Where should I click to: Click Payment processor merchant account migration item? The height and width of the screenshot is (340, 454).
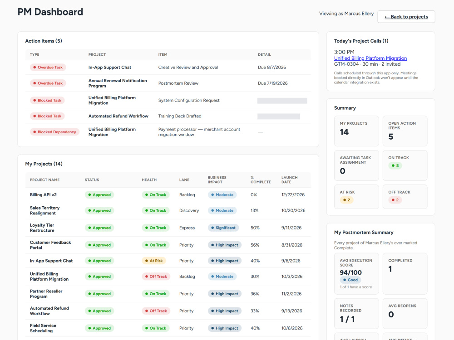[x=199, y=132]
